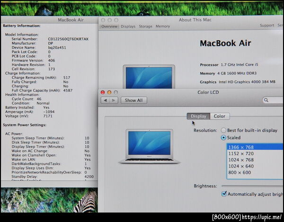Click the 'Charge Information:' label

(x=23, y=73)
